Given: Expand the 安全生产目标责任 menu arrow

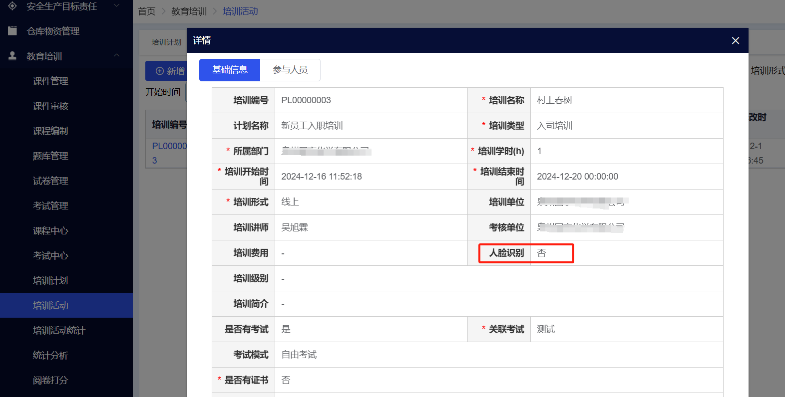Looking at the screenshot, I should tap(117, 6).
